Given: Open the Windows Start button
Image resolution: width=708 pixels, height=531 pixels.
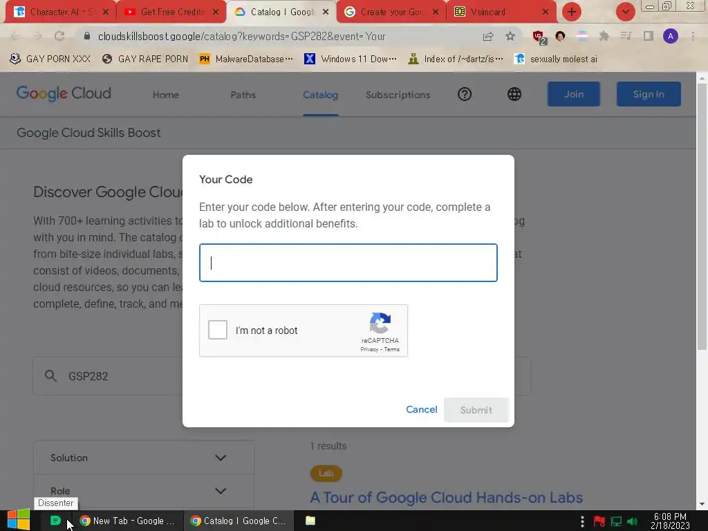Looking at the screenshot, I should click(x=19, y=521).
